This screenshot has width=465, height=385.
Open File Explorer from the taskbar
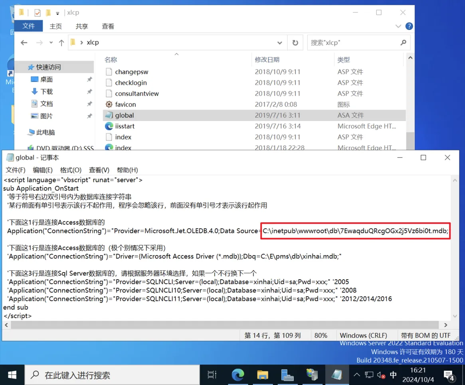tap(263, 375)
